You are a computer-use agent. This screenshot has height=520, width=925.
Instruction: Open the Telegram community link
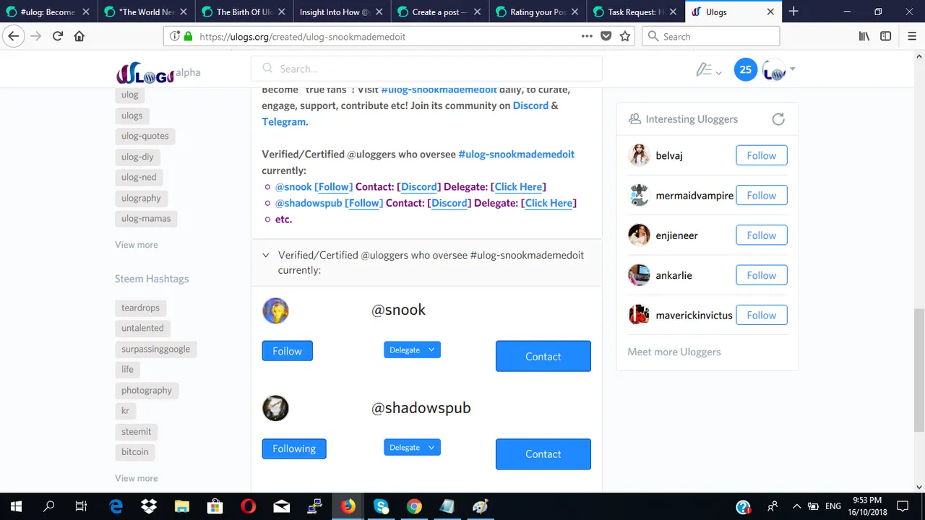pos(284,121)
